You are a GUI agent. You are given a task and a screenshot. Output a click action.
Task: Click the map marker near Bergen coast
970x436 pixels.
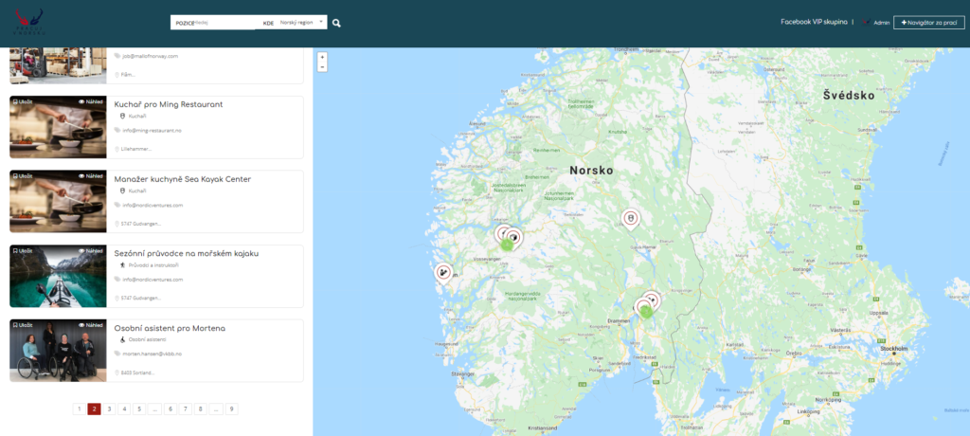pos(443,273)
